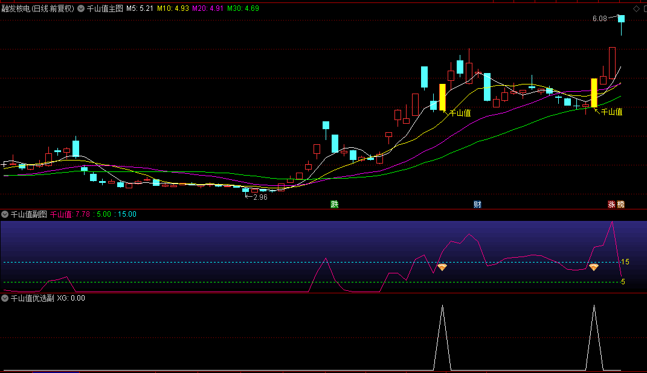Select the green M30 moving average label
The image size is (647, 373).
(x=243, y=9)
